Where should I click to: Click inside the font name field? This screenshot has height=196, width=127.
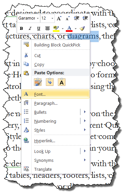27,18
